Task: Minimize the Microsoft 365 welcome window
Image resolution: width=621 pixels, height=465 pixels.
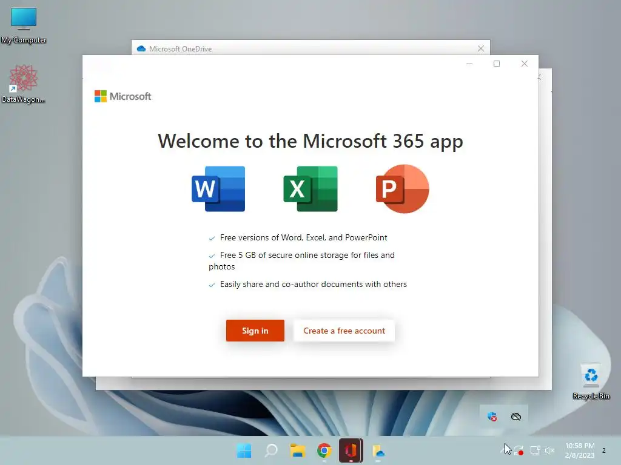Action: coord(469,64)
